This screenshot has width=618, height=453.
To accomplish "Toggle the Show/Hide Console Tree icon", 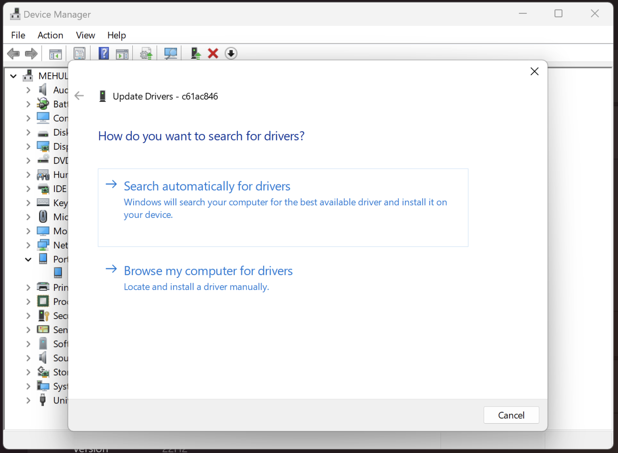I will pos(55,54).
